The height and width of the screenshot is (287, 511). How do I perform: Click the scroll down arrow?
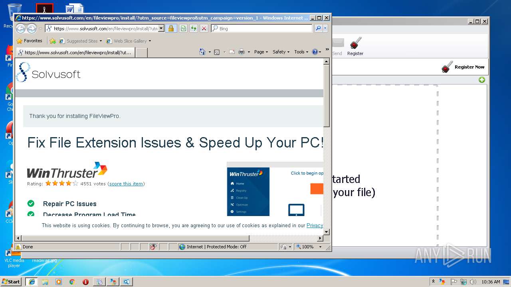(326, 232)
